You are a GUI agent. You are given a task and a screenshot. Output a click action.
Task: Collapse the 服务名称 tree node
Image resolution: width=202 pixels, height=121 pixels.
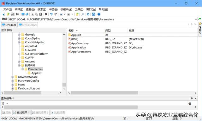19,65
